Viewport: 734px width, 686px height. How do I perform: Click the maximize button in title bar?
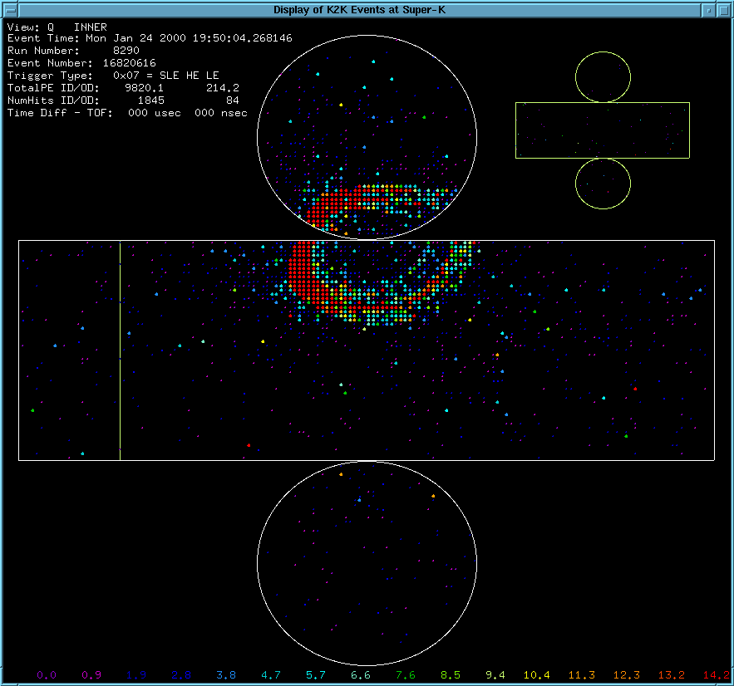pos(723,10)
